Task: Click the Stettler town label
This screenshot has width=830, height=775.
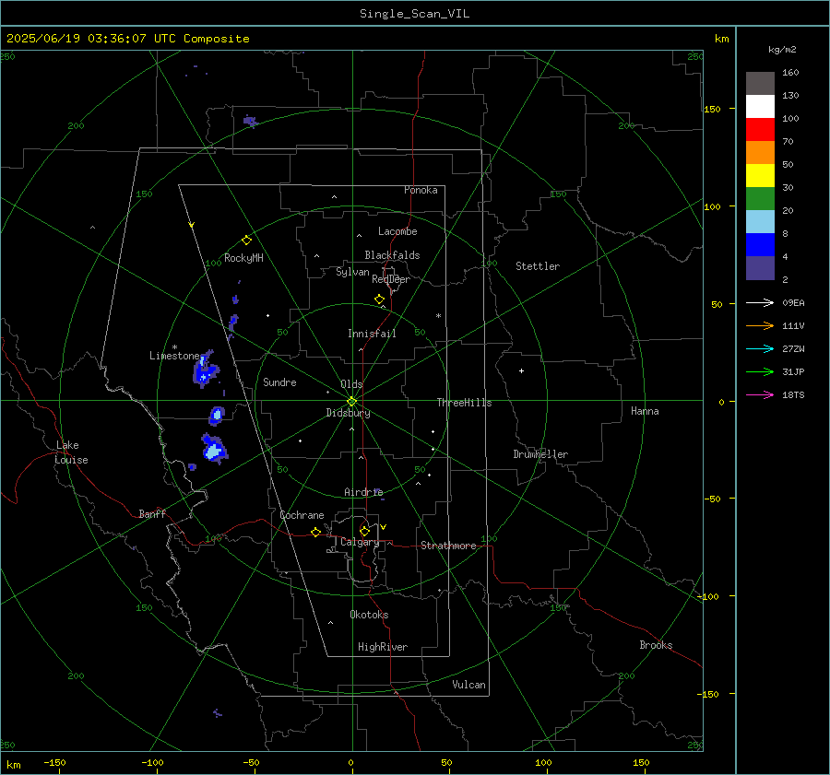Action: [538, 266]
